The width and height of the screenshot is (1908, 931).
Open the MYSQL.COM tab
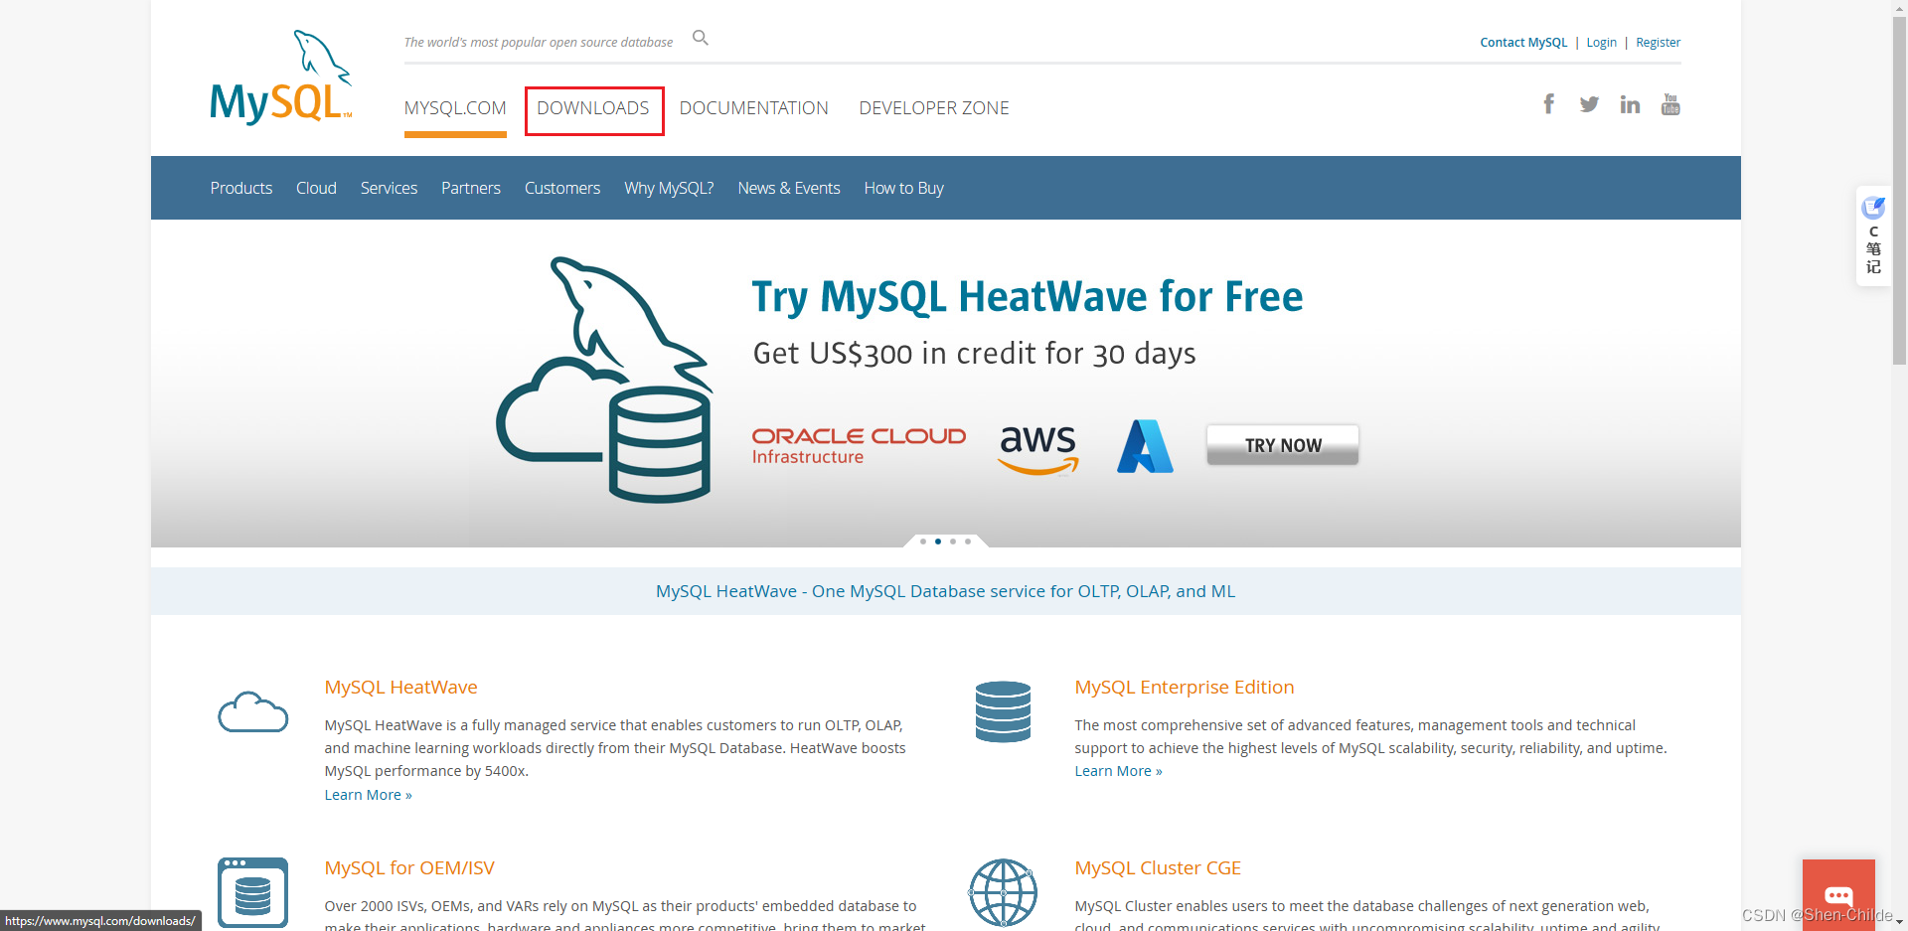coord(455,108)
